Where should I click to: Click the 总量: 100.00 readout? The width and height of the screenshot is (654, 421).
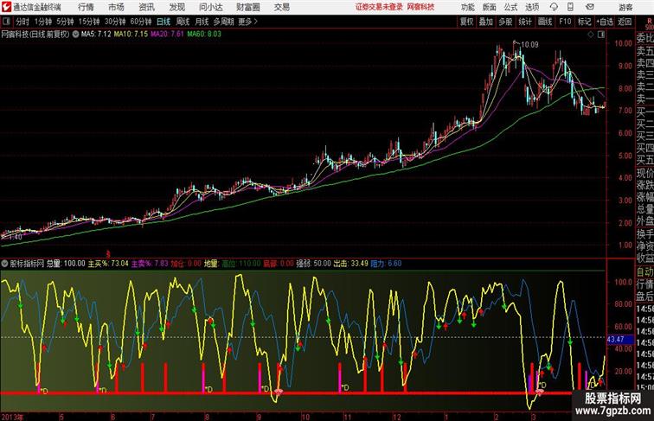coord(66,264)
